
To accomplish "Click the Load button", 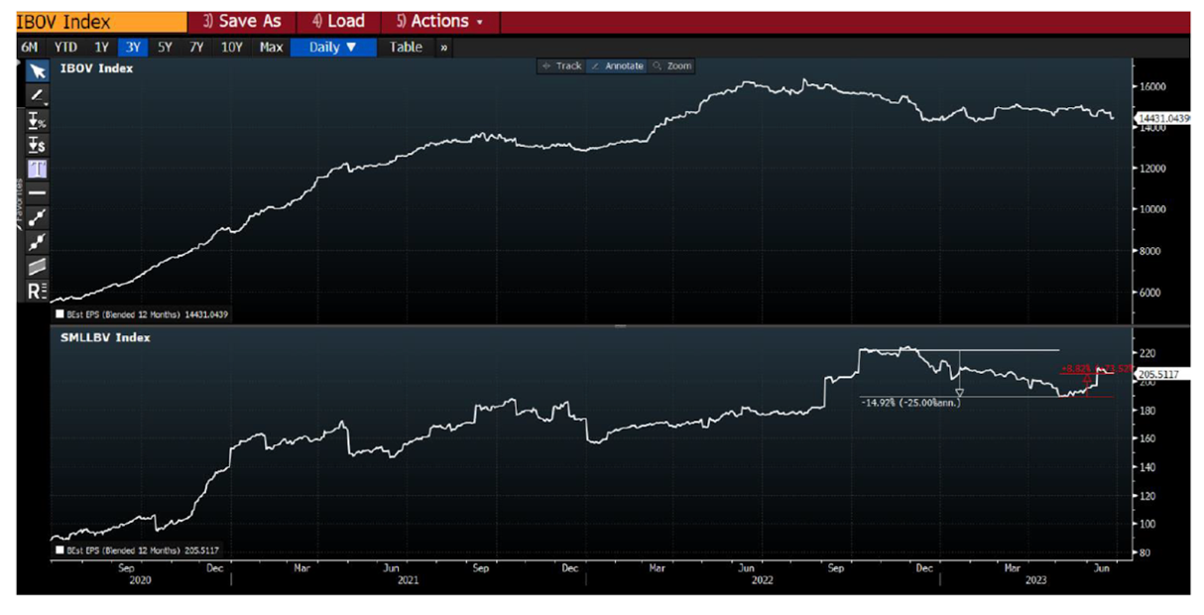I will click(x=338, y=21).
